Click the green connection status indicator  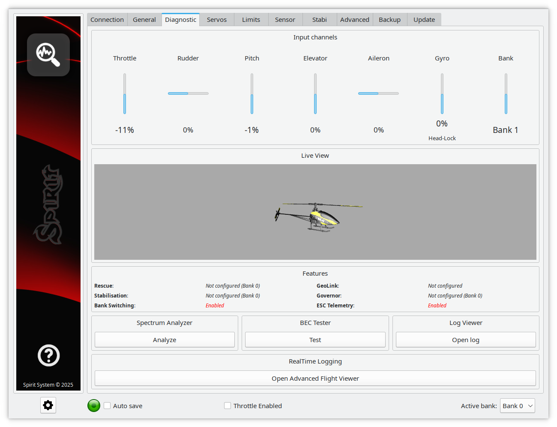(94, 406)
